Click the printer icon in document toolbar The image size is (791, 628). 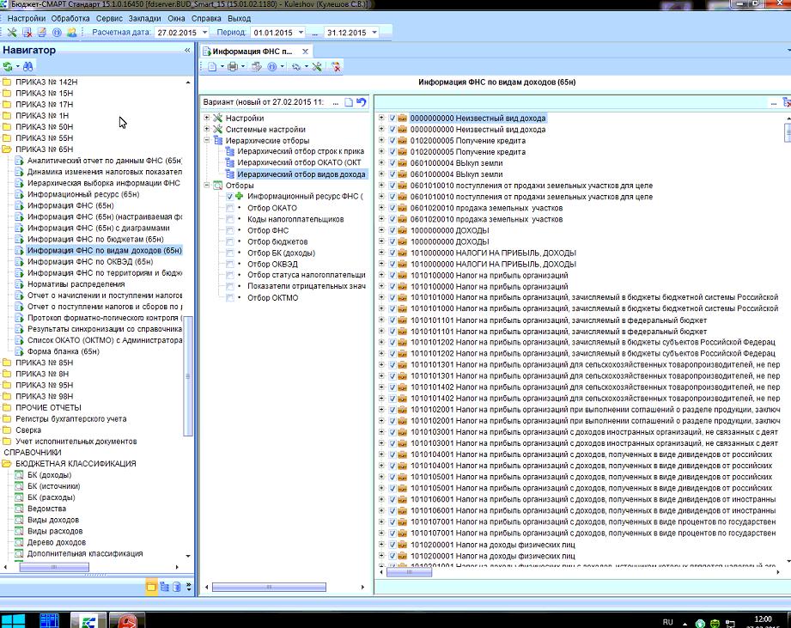[x=234, y=66]
